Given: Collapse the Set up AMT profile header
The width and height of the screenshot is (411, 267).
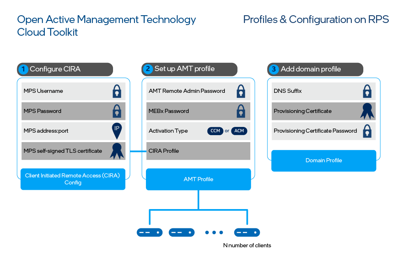Looking at the screenshot, I should tap(189, 69).
